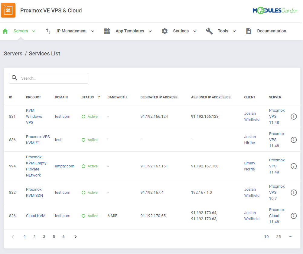
Task: Open info icon for service 831
Action: click(x=294, y=117)
